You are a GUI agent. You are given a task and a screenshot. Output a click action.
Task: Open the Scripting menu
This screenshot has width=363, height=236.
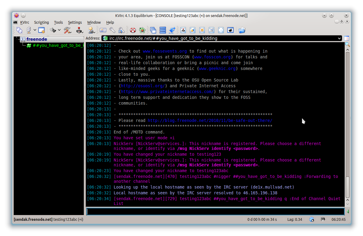(x=41, y=23)
